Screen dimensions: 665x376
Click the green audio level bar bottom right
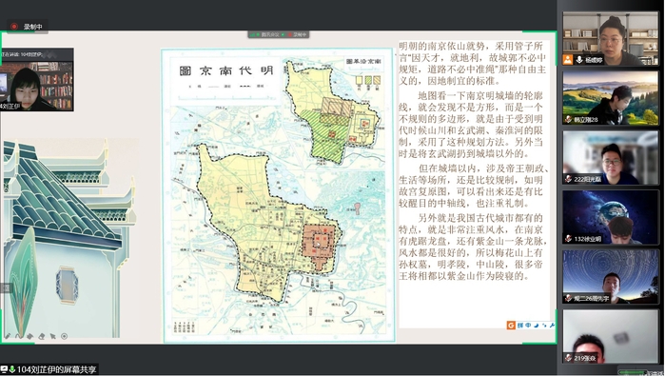coord(632,372)
